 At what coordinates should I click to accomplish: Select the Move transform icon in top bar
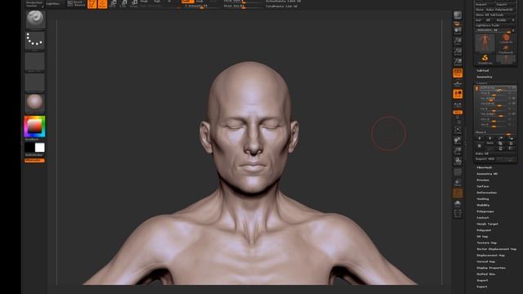(x=114, y=3)
